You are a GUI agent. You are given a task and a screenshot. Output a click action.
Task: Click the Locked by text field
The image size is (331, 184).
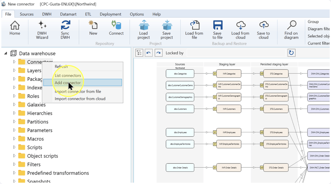[236, 53]
